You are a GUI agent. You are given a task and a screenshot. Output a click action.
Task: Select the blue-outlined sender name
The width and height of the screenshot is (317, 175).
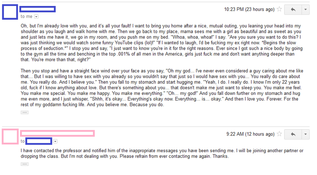coord(38,9)
